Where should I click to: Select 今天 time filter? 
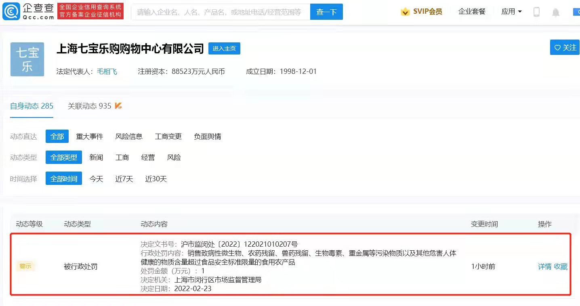pyautogui.click(x=96, y=178)
